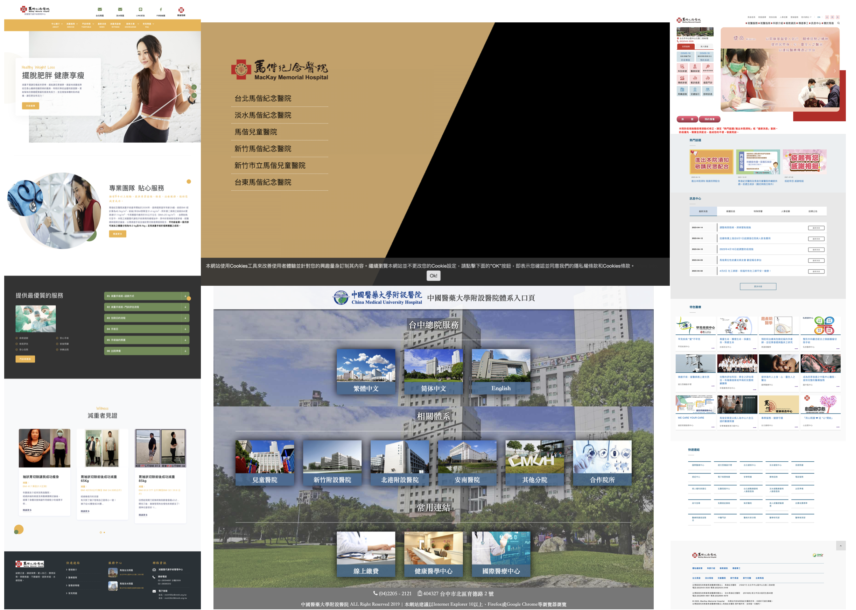
Task: Open 最新消息 NEWS menu item
Action: (102, 25)
